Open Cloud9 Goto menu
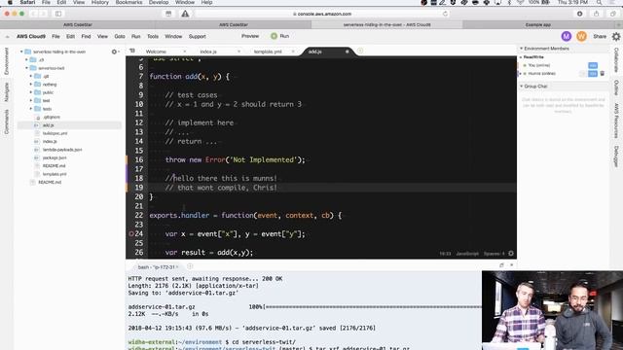This screenshot has height=350, width=623. point(120,36)
